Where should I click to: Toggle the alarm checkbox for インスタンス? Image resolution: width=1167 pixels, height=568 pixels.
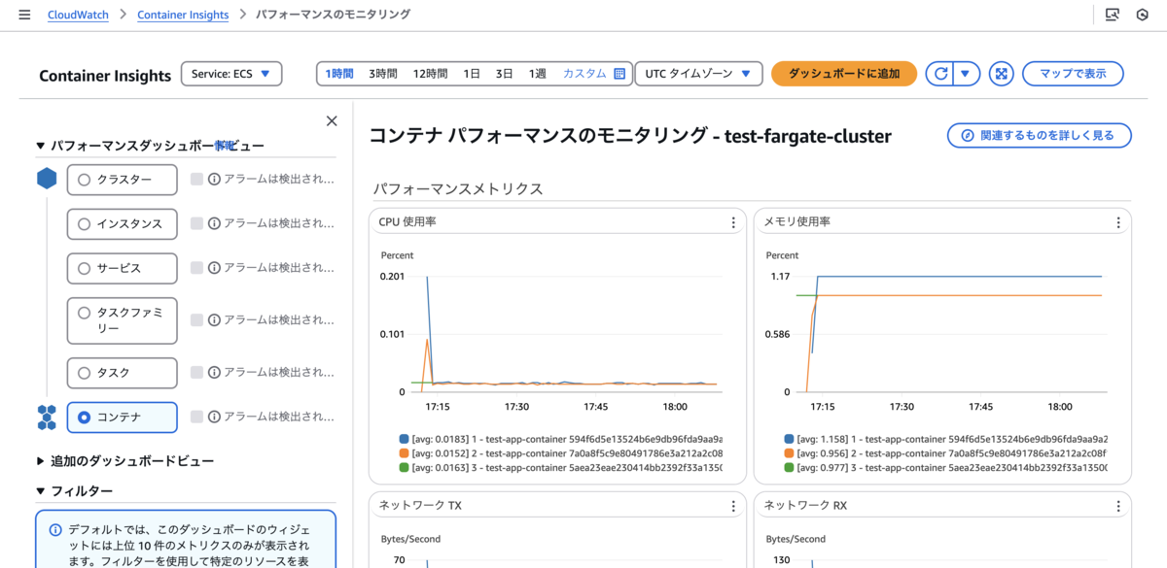[197, 223]
